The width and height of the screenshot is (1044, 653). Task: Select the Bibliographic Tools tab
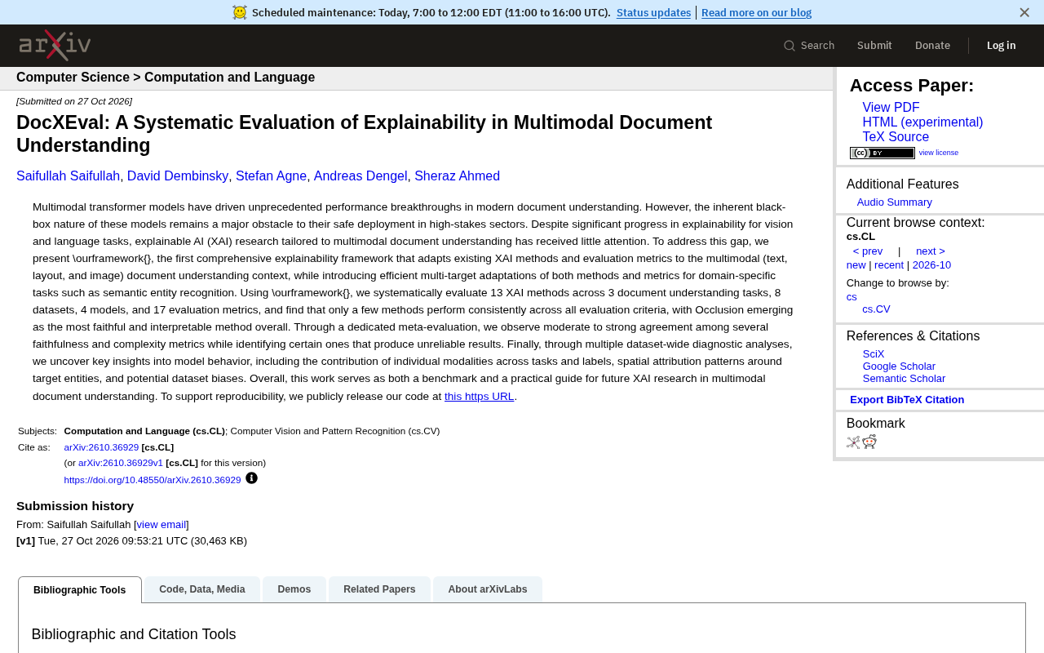tap(80, 590)
